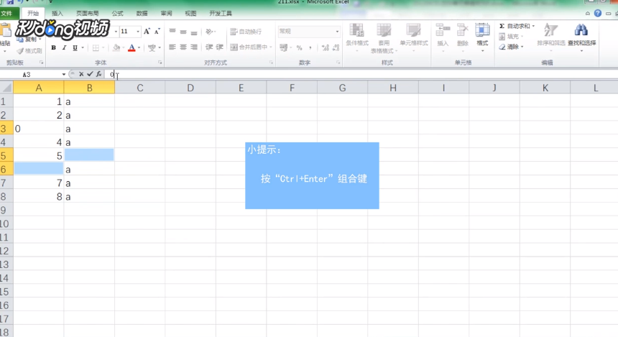Increase the indent
618x337 pixels.
[219, 47]
